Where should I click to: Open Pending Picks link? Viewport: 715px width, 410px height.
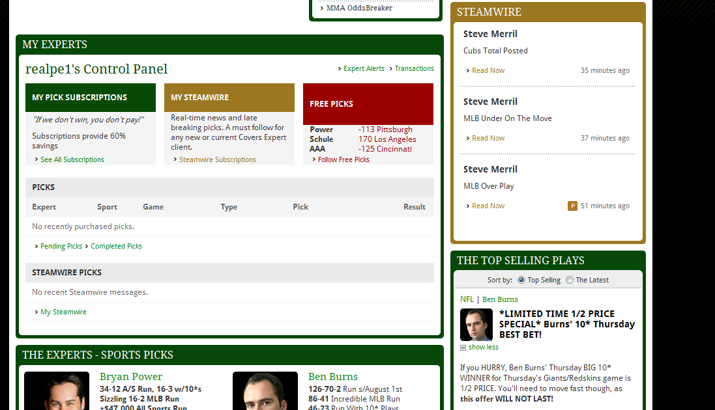coord(61,246)
